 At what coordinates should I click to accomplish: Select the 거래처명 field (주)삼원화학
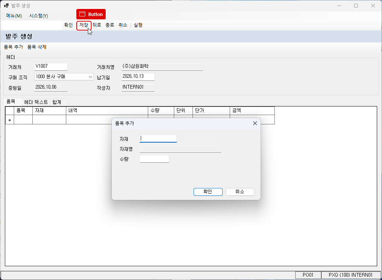click(x=162, y=67)
